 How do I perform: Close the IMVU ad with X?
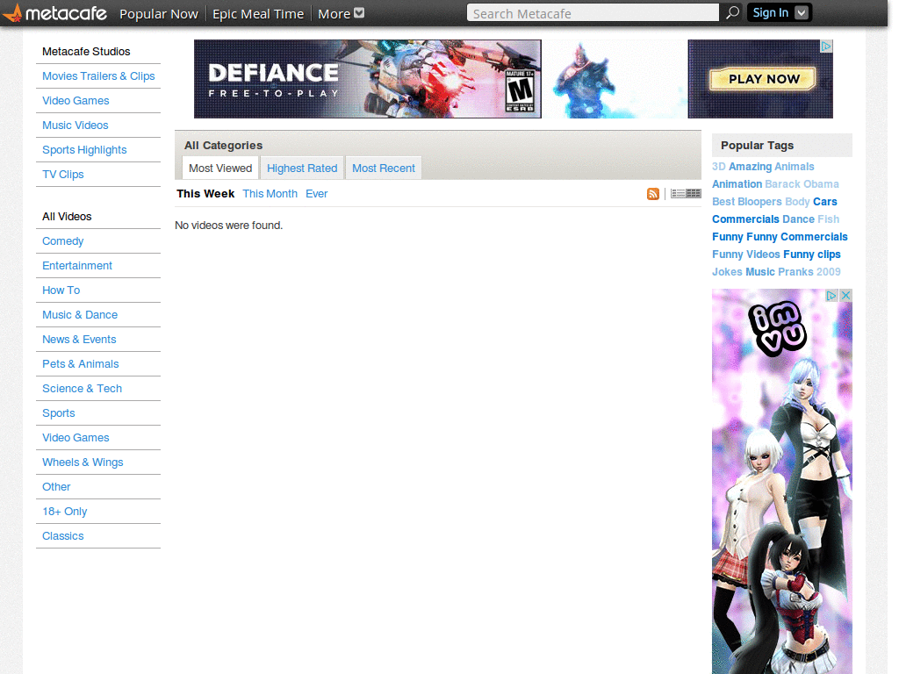click(845, 295)
